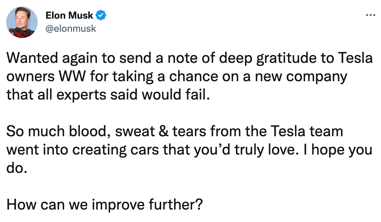Click the blue verified badge
The image size is (381, 222).
(100, 15)
